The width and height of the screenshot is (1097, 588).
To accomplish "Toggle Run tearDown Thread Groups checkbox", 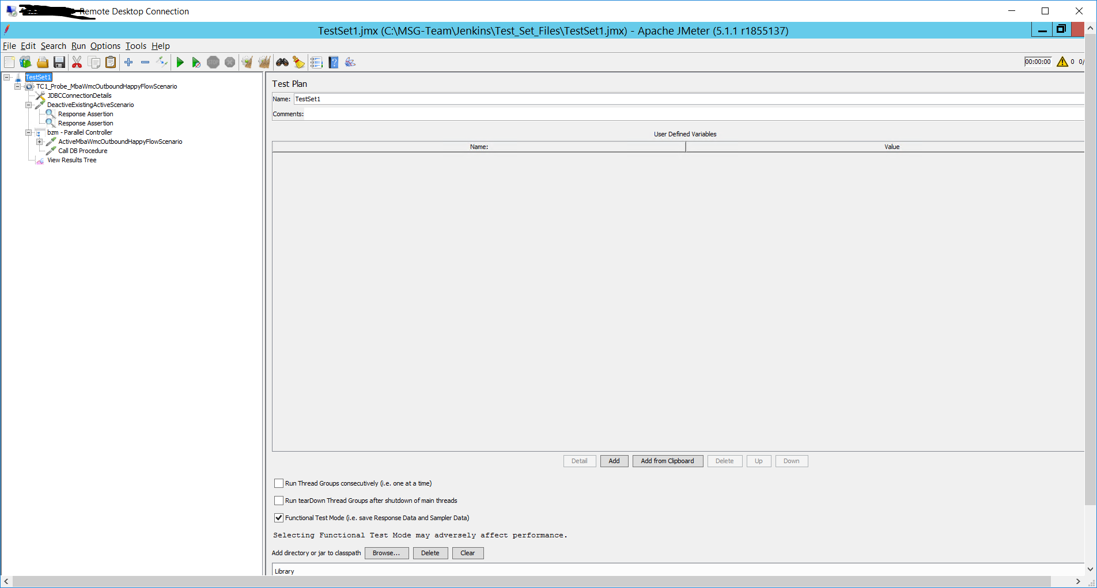I will pos(279,501).
